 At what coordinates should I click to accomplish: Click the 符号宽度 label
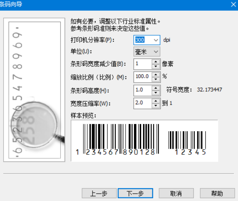pos(179,90)
